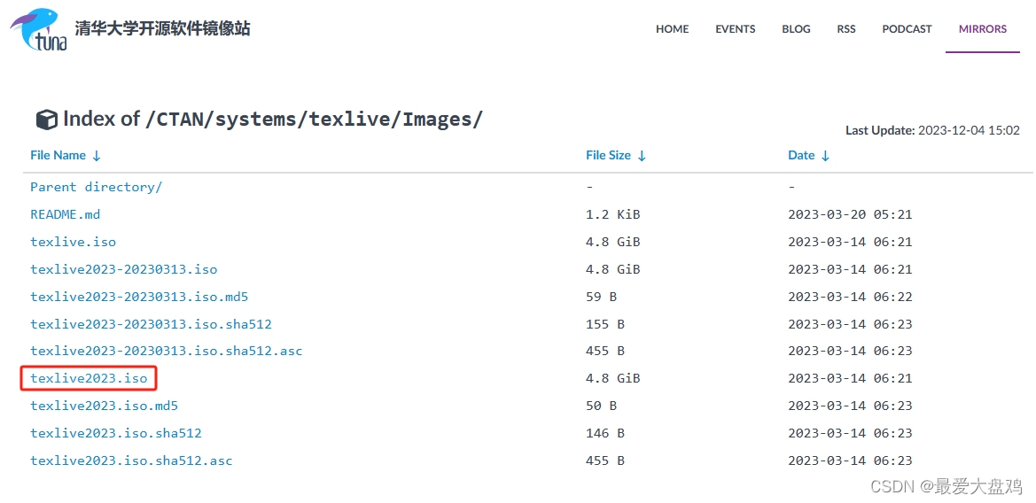Download texlive.iso file
This screenshot has height=503, width=1036.
tap(74, 242)
